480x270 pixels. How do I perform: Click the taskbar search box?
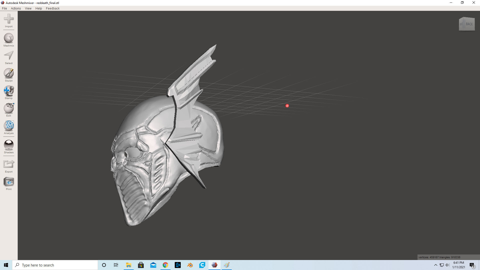pyautogui.click(x=55, y=265)
